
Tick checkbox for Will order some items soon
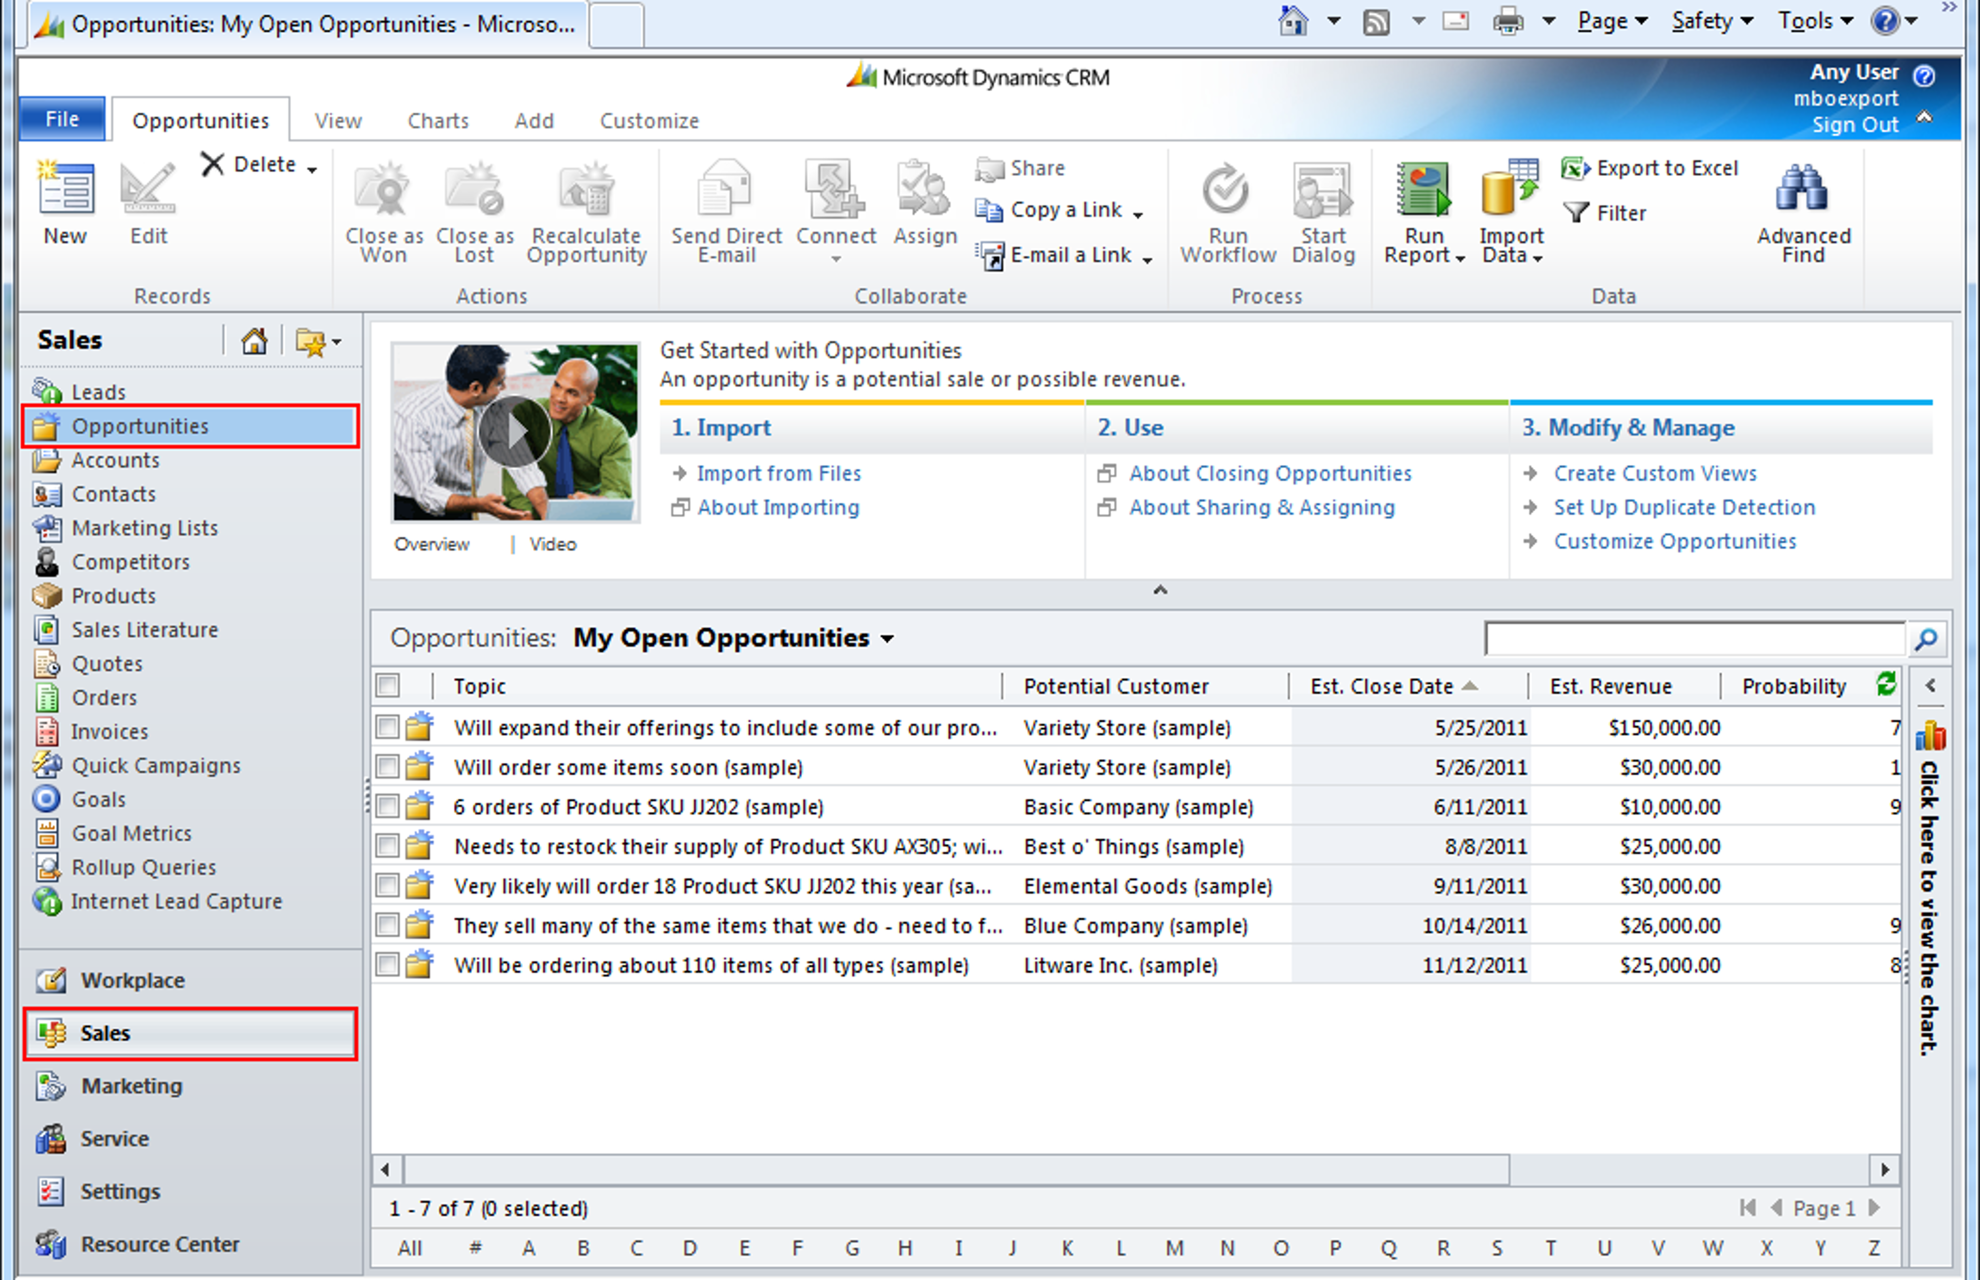point(388,766)
